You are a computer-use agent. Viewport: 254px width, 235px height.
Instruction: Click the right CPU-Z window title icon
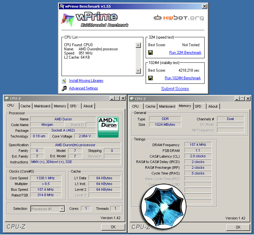(x=132, y=99)
